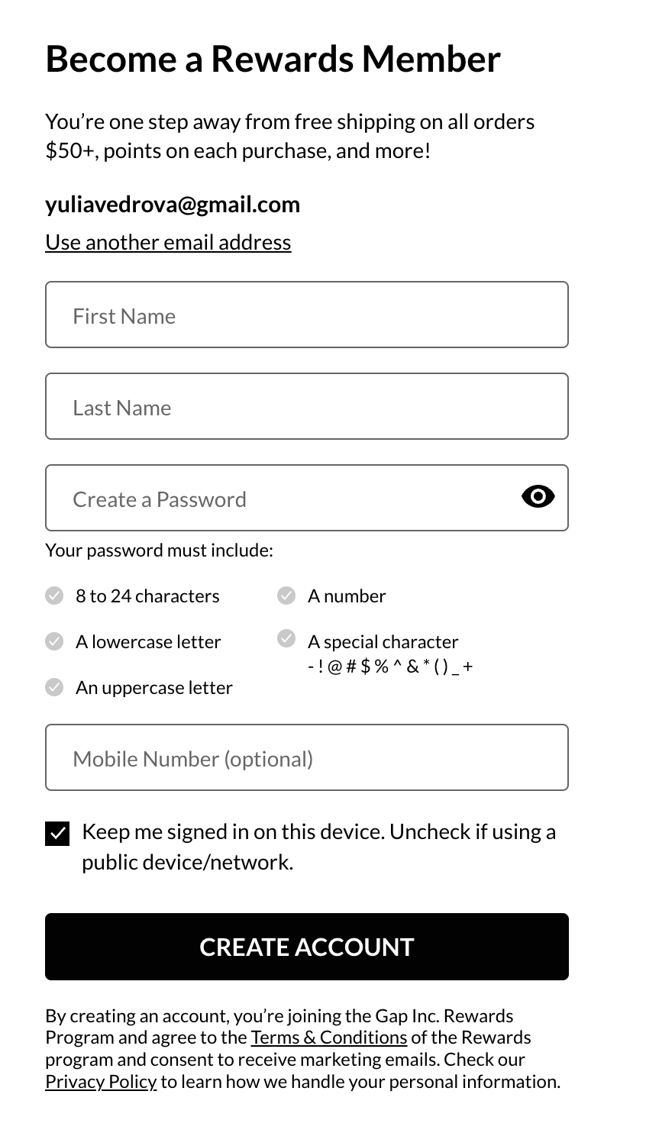Click check icon beside "A lowercase letter"
Viewport: 646px width, 1133px height.
(54, 641)
